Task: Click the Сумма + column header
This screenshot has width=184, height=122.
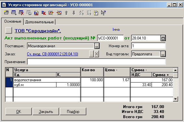Action: pos(162,75)
